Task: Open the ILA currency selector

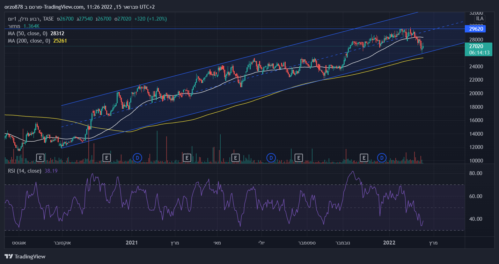Action: 480,18
